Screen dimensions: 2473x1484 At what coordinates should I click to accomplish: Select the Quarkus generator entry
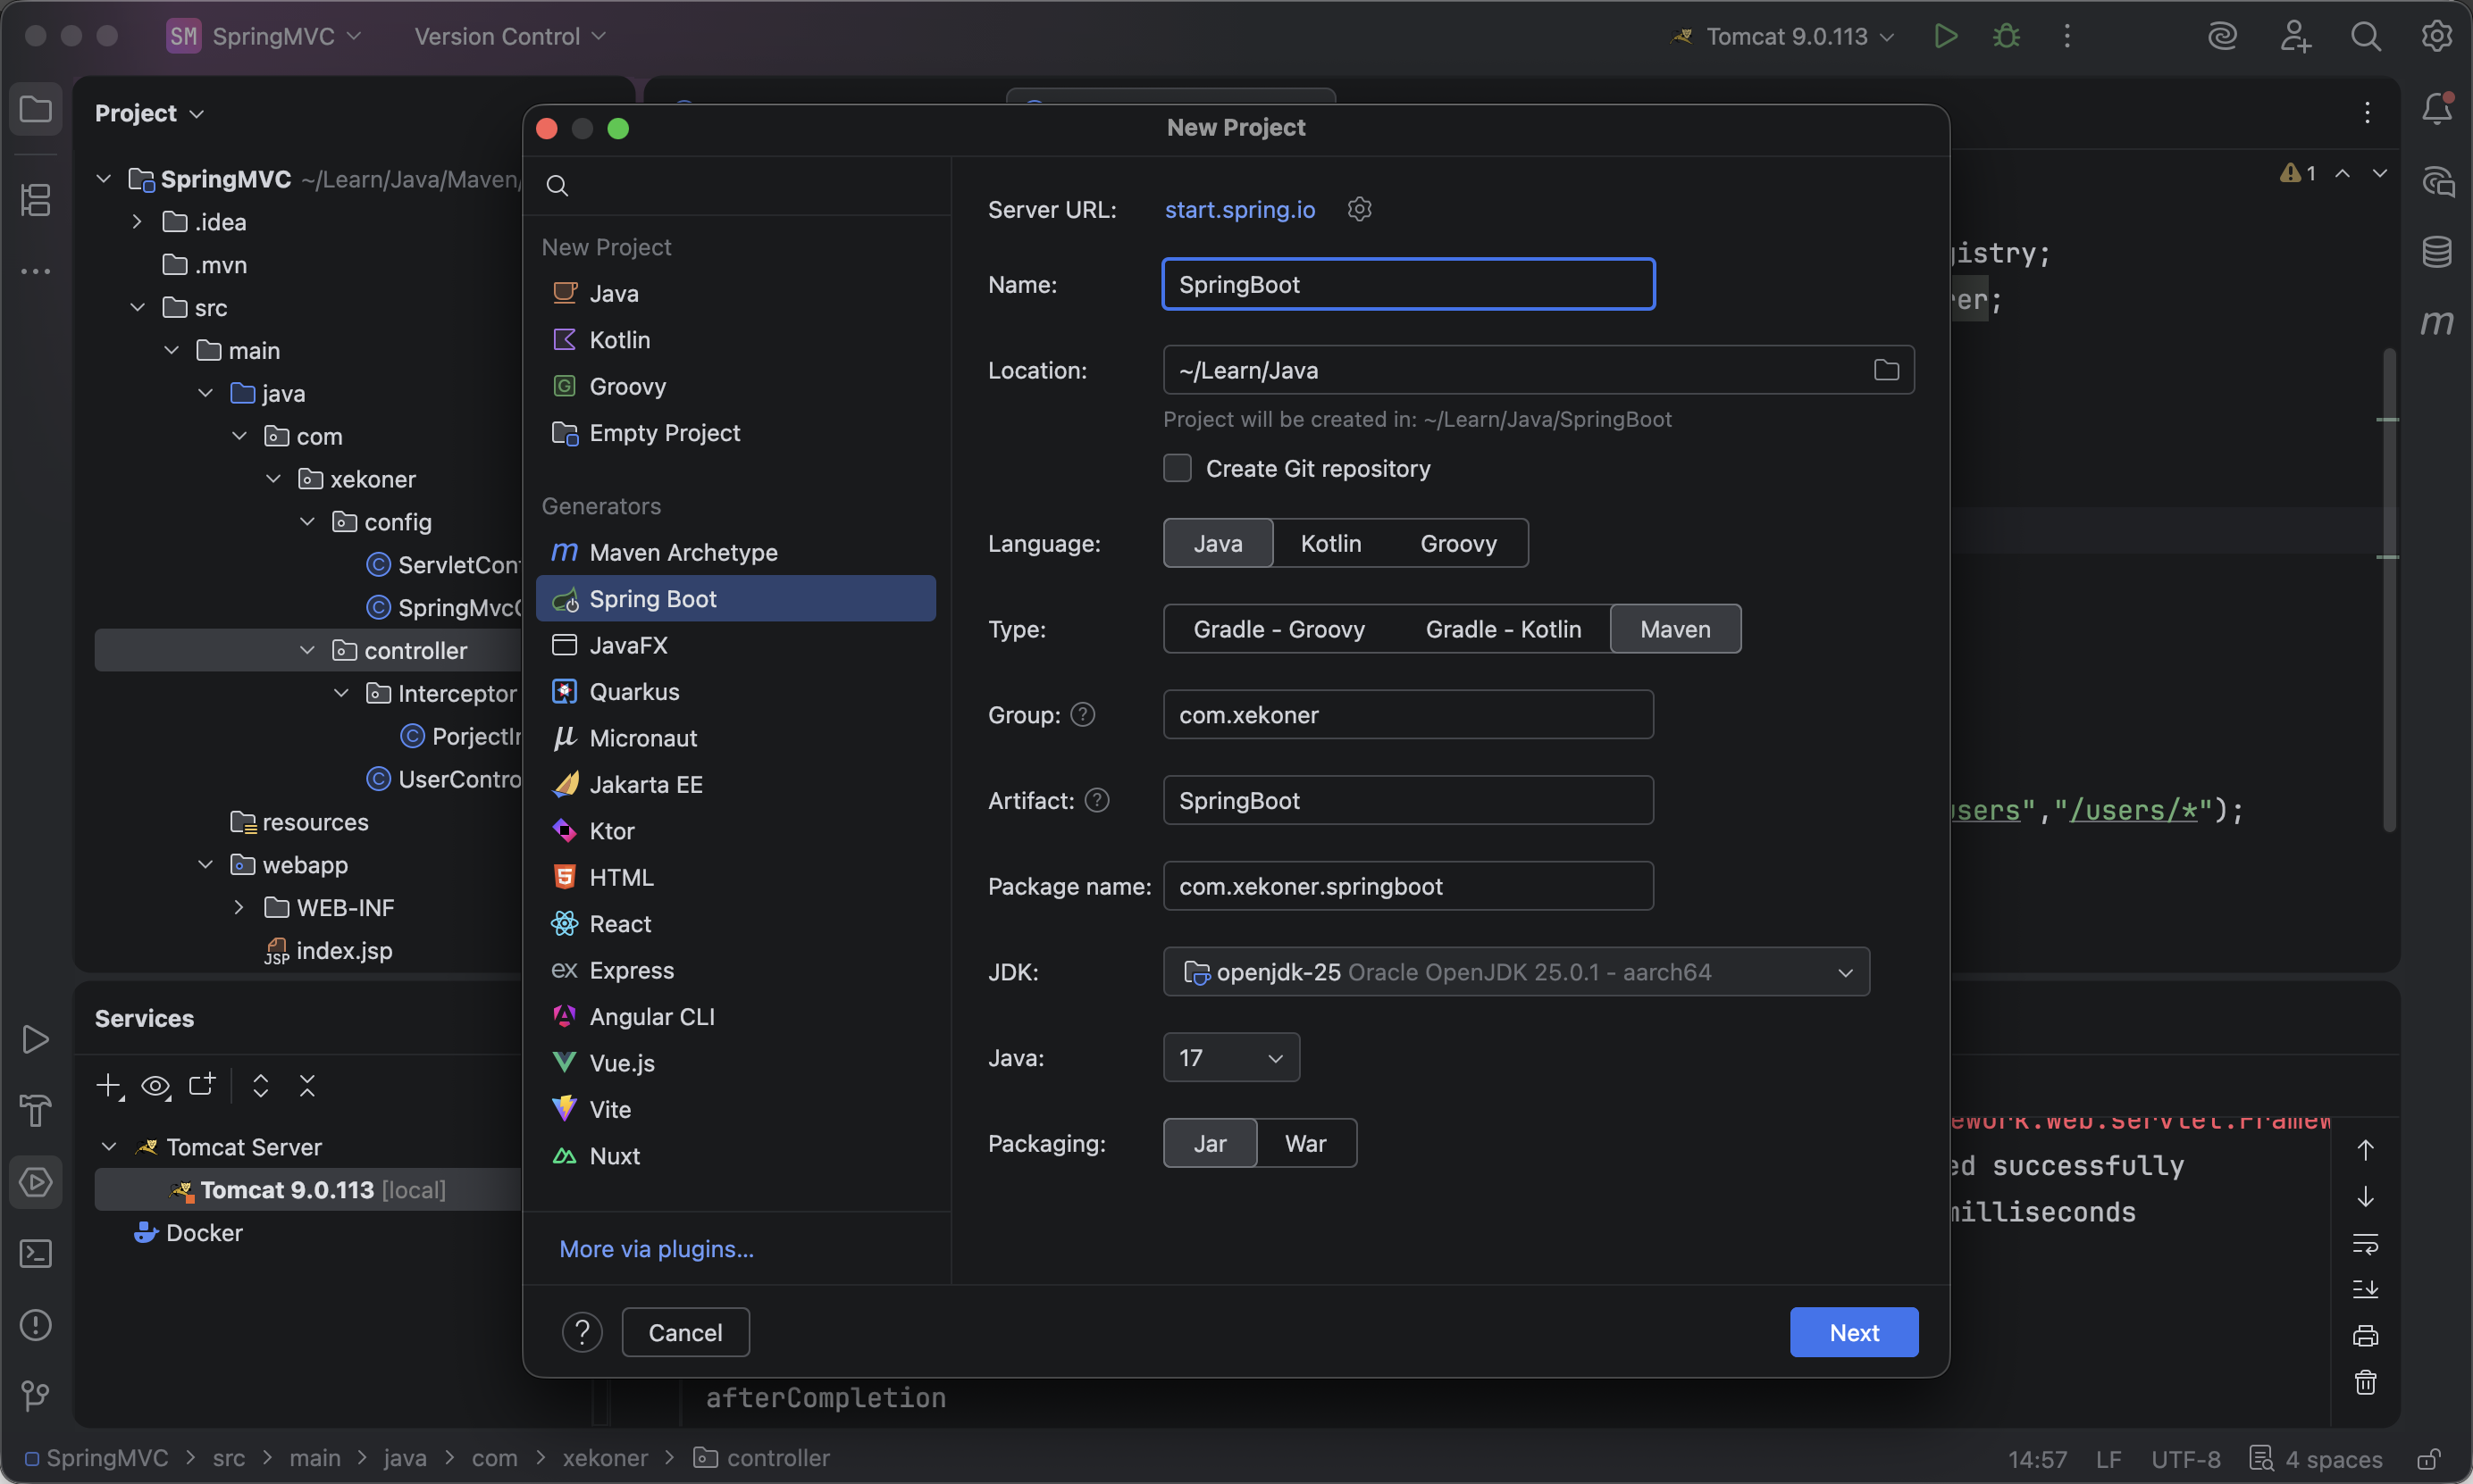tap(633, 692)
